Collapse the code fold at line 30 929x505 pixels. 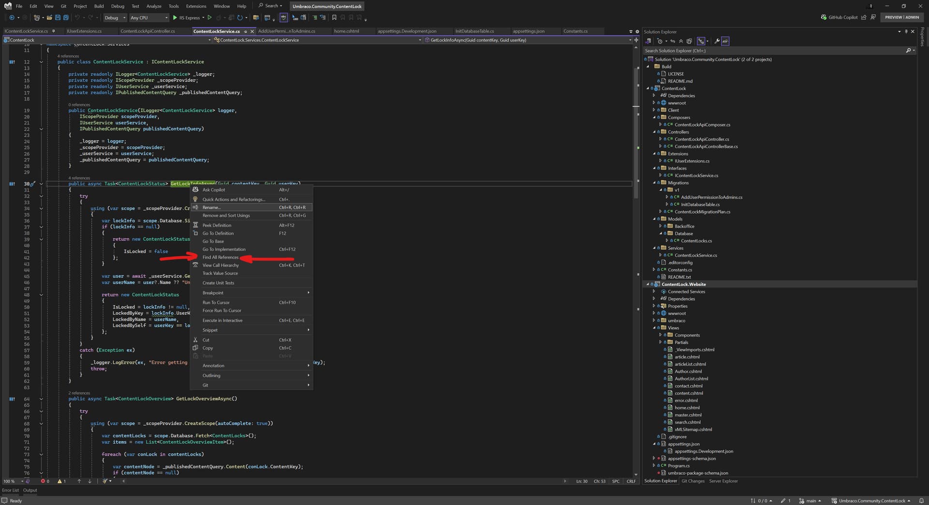click(41, 184)
